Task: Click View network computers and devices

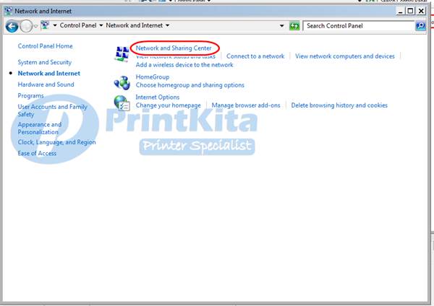Action: (x=344, y=56)
